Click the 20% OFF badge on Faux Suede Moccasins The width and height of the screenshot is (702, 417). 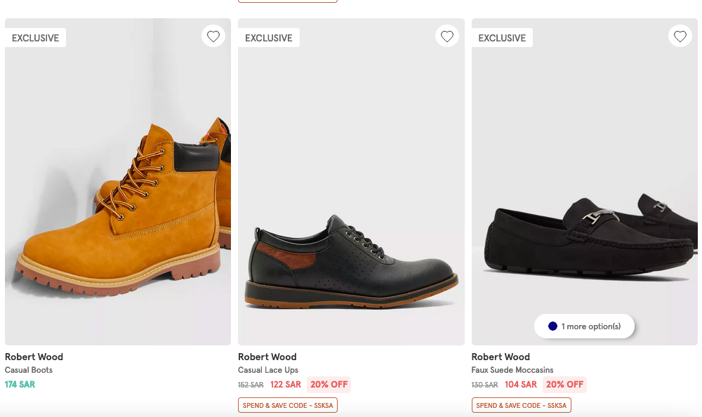tap(564, 385)
